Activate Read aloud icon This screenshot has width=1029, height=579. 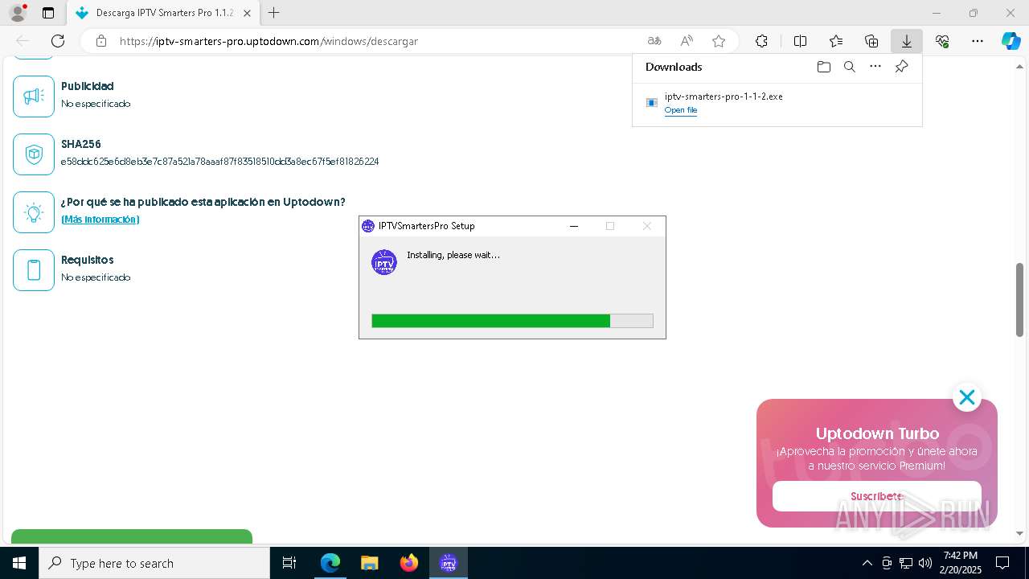pyautogui.click(x=687, y=41)
